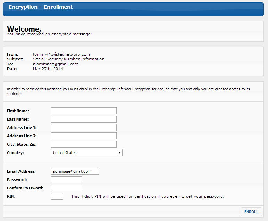Click the First Name: label
268x221 pixels.
coord(18,111)
